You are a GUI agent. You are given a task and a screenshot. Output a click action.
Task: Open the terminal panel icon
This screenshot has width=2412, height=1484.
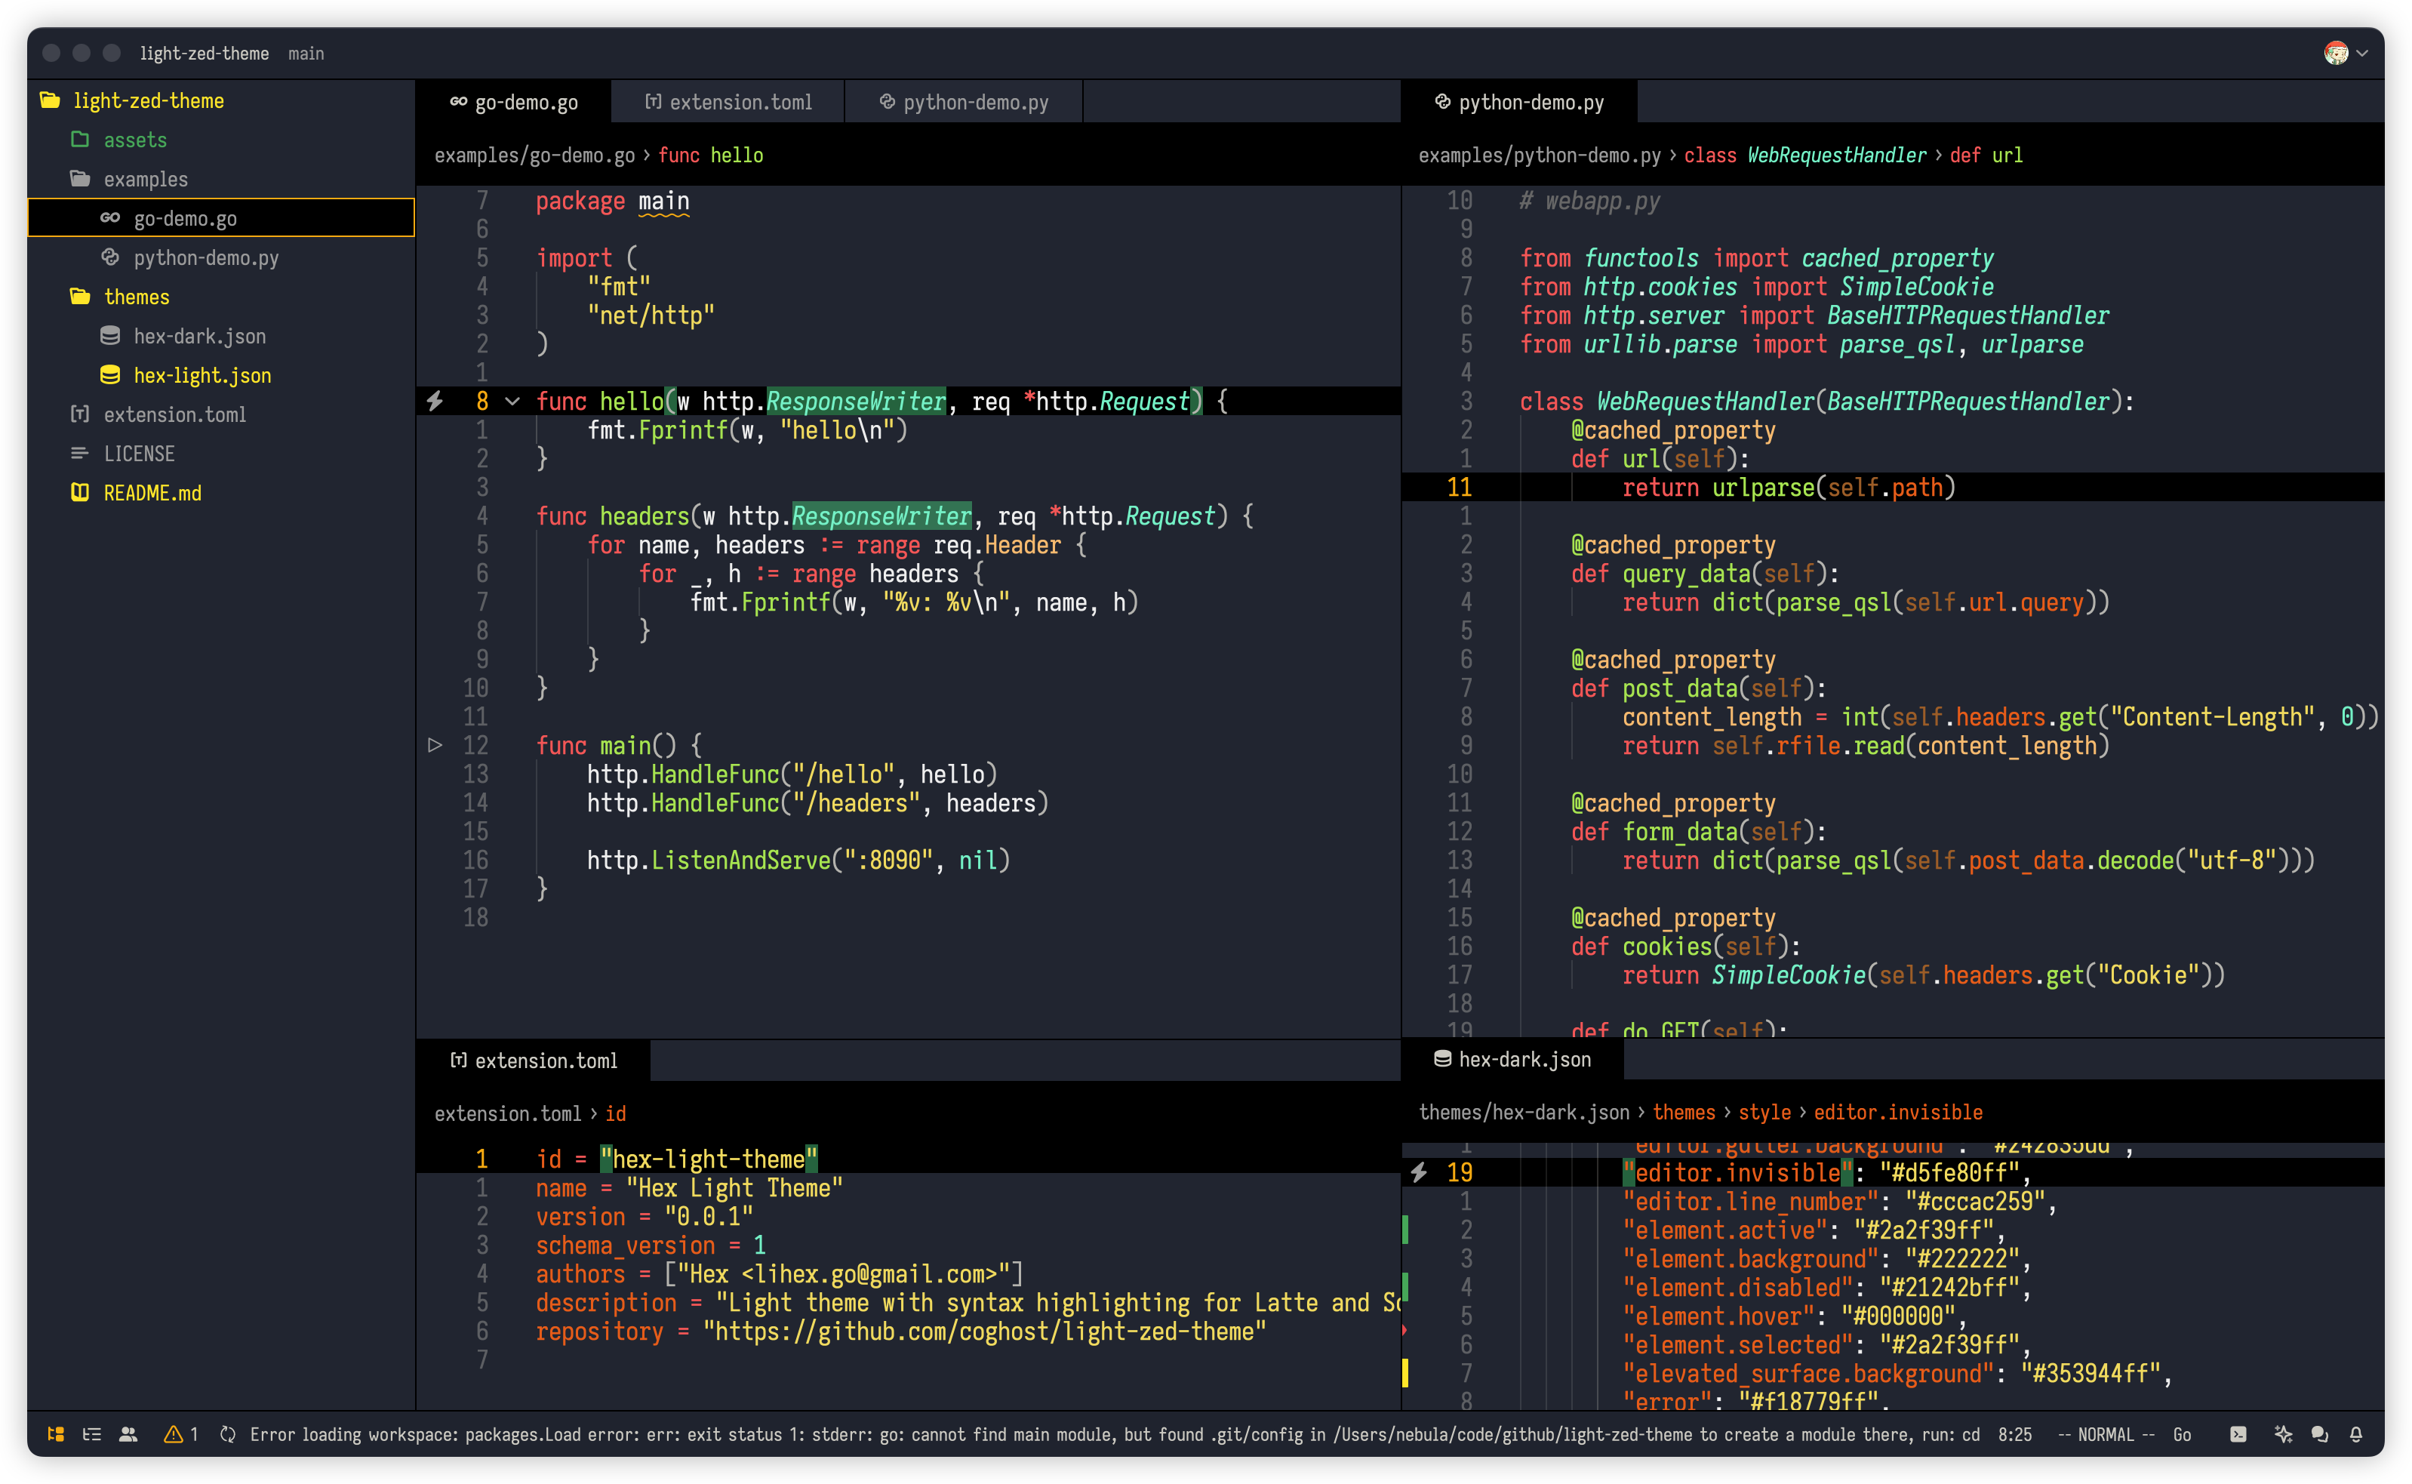2238,1434
